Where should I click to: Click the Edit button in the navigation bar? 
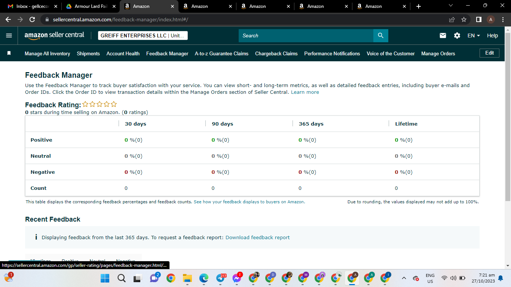[489, 53]
